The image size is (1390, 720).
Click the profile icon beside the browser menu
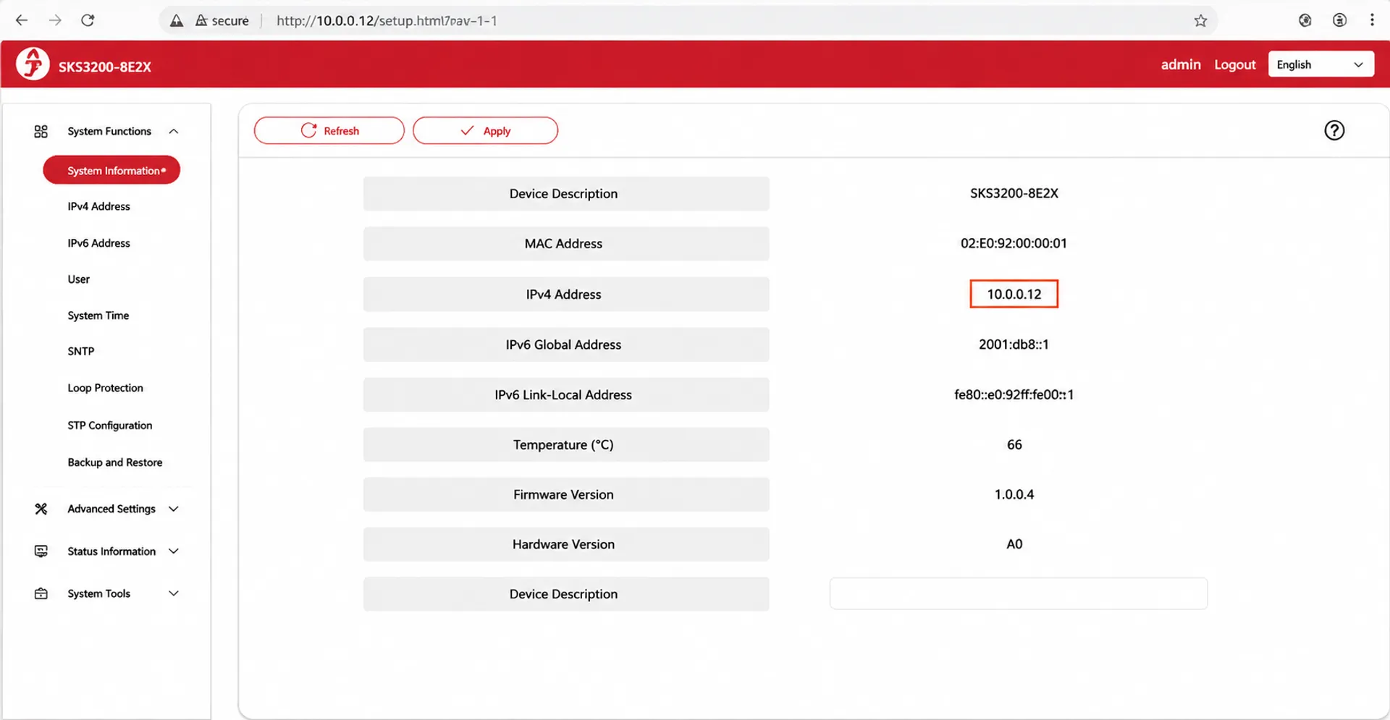(x=1339, y=20)
